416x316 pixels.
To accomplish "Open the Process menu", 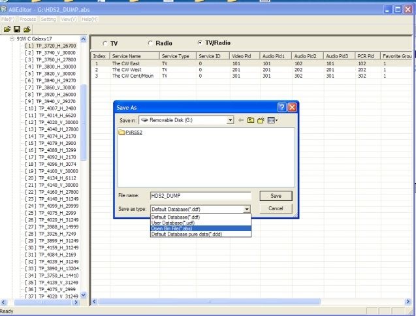I will (x=27, y=19).
